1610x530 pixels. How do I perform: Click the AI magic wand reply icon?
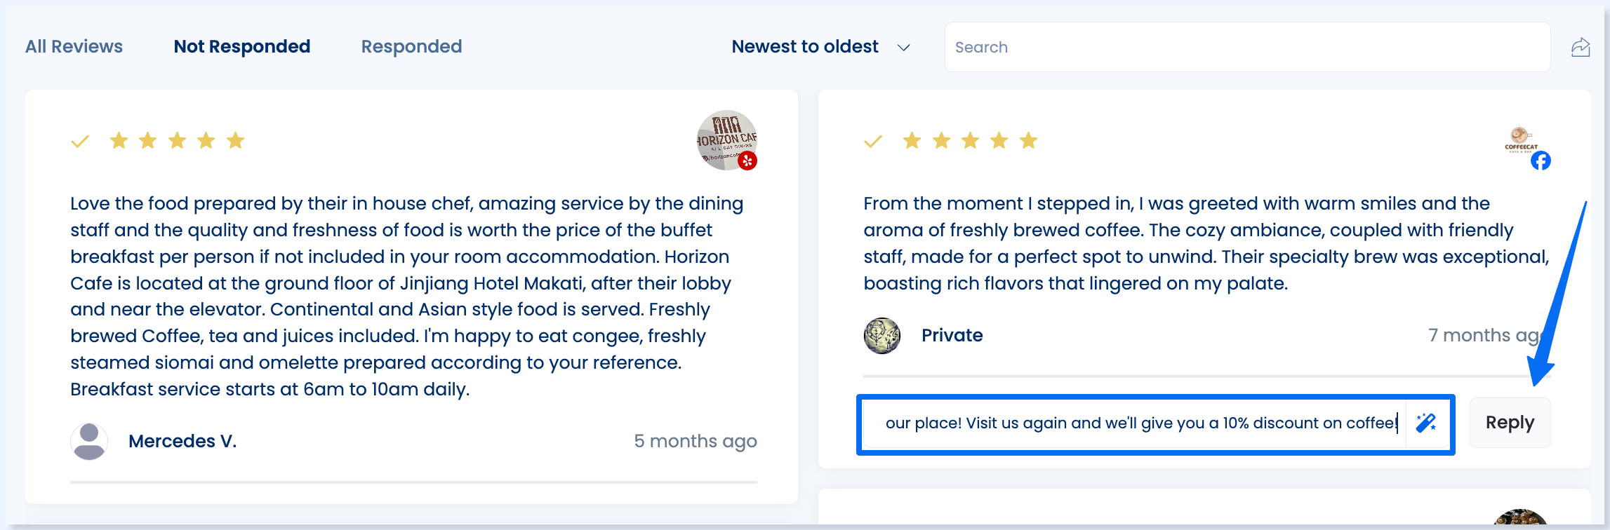[1425, 423]
